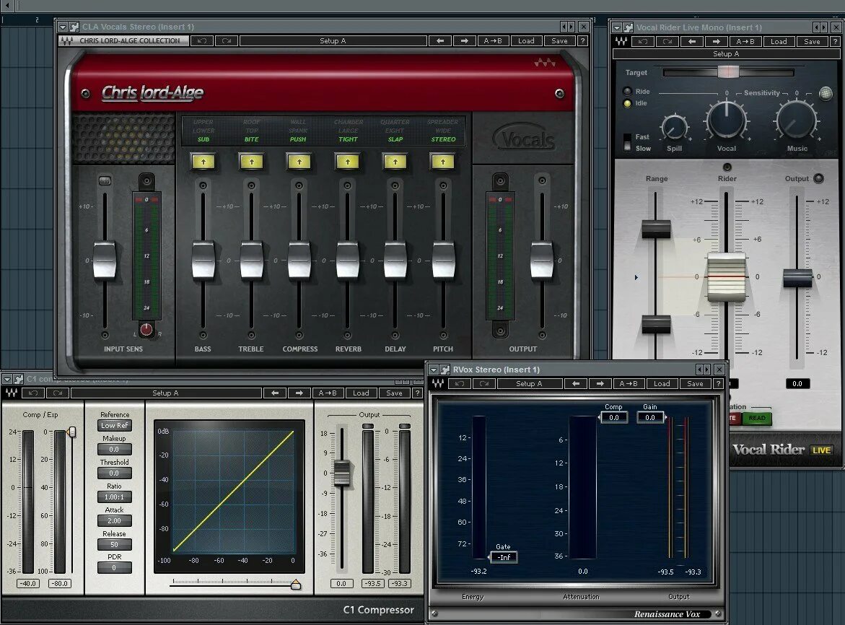The width and height of the screenshot is (845, 625).
Task: Click redo icon in RVox toolbar
Action: pos(484,384)
